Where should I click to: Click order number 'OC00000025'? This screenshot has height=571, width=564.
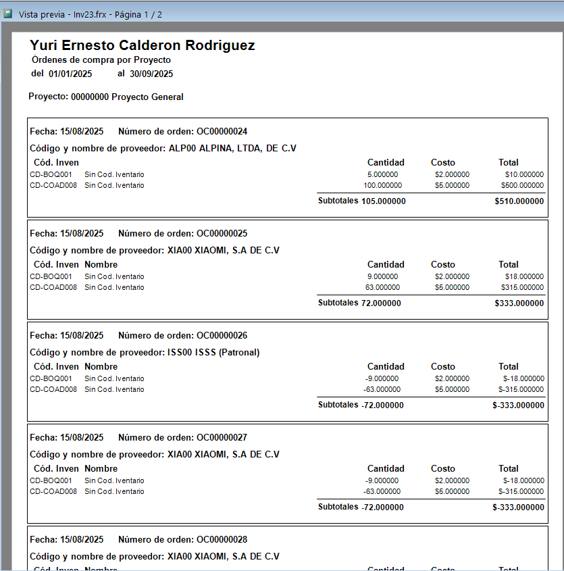(x=222, y=233)
